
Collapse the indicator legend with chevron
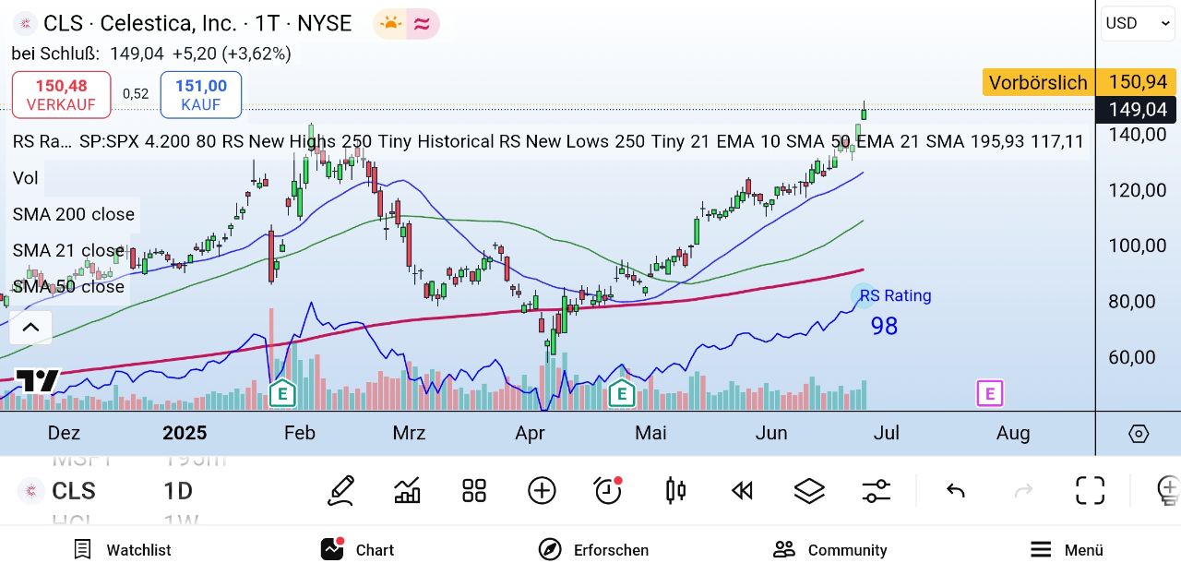click(30, 327)
